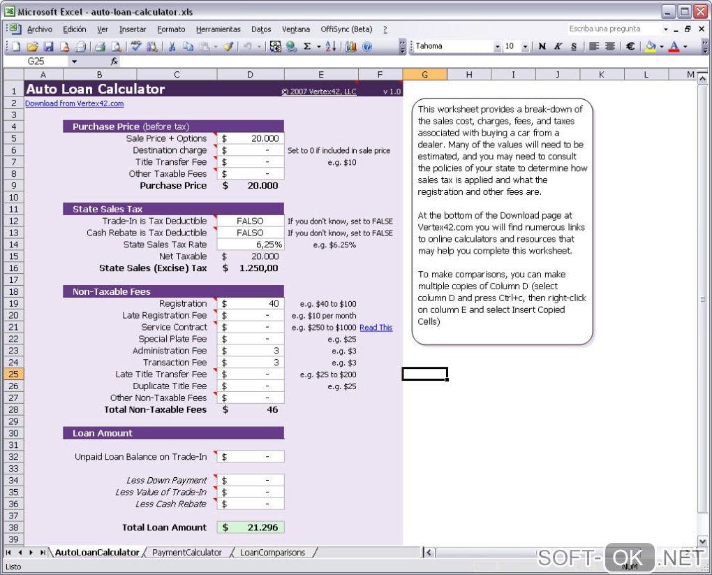Screen dimensions: 712x575
Task: Go to first sheet navigation button
Action: pos(8,552)
